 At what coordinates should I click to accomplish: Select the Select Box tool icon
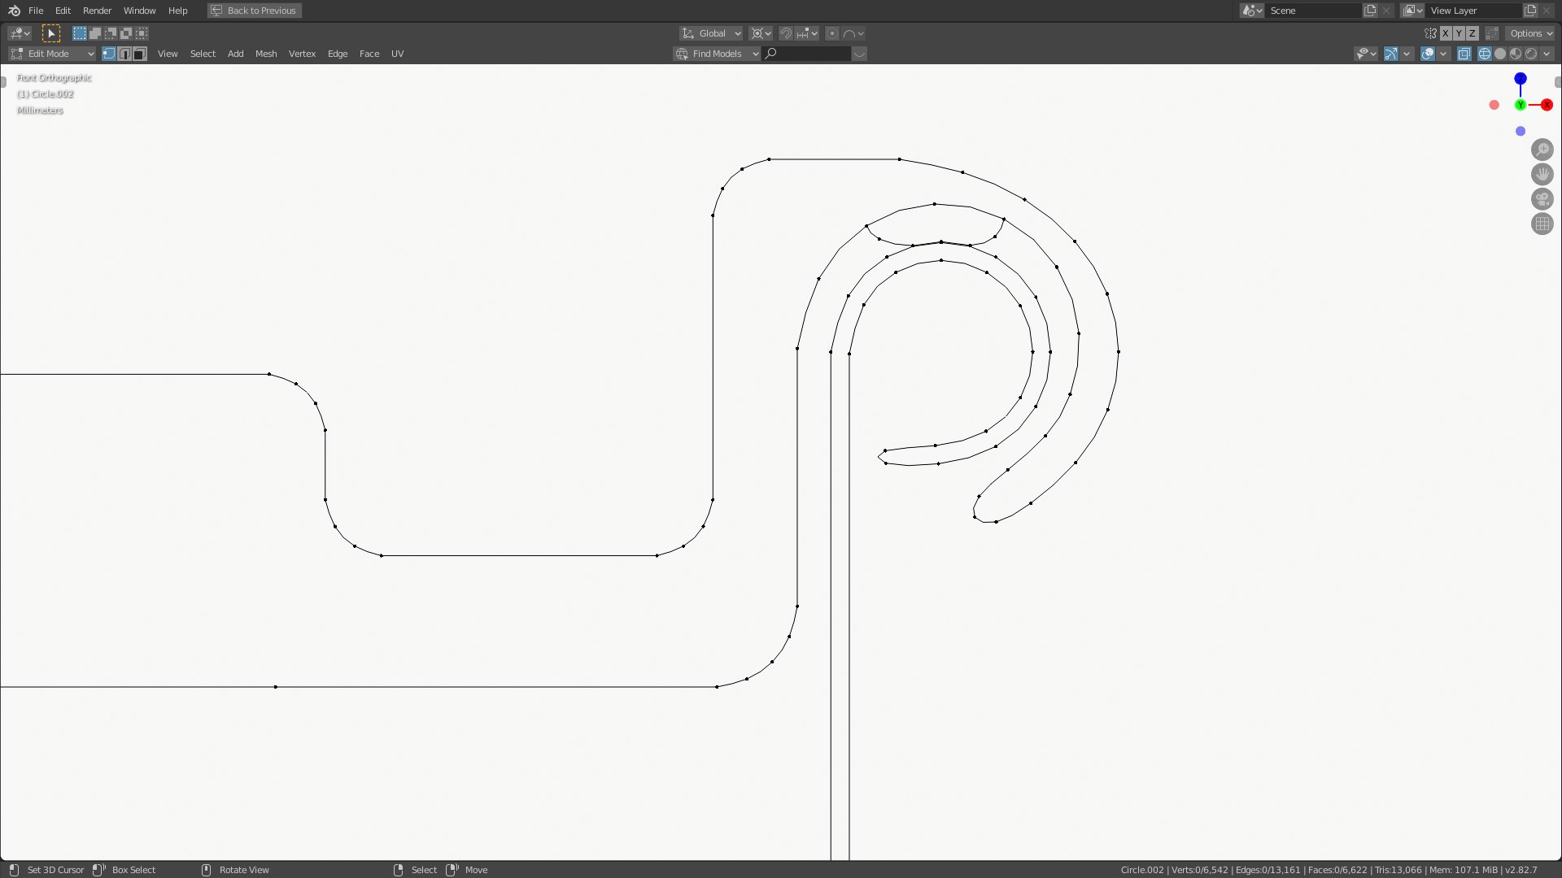pyautogui.click(x=50, y=33)
